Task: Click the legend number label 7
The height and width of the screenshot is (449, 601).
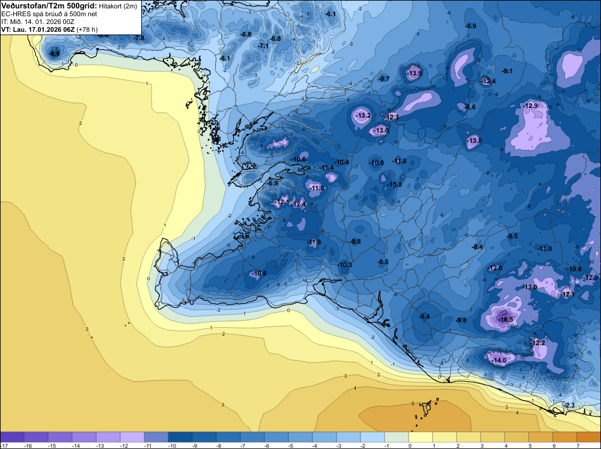Action: 578,445
